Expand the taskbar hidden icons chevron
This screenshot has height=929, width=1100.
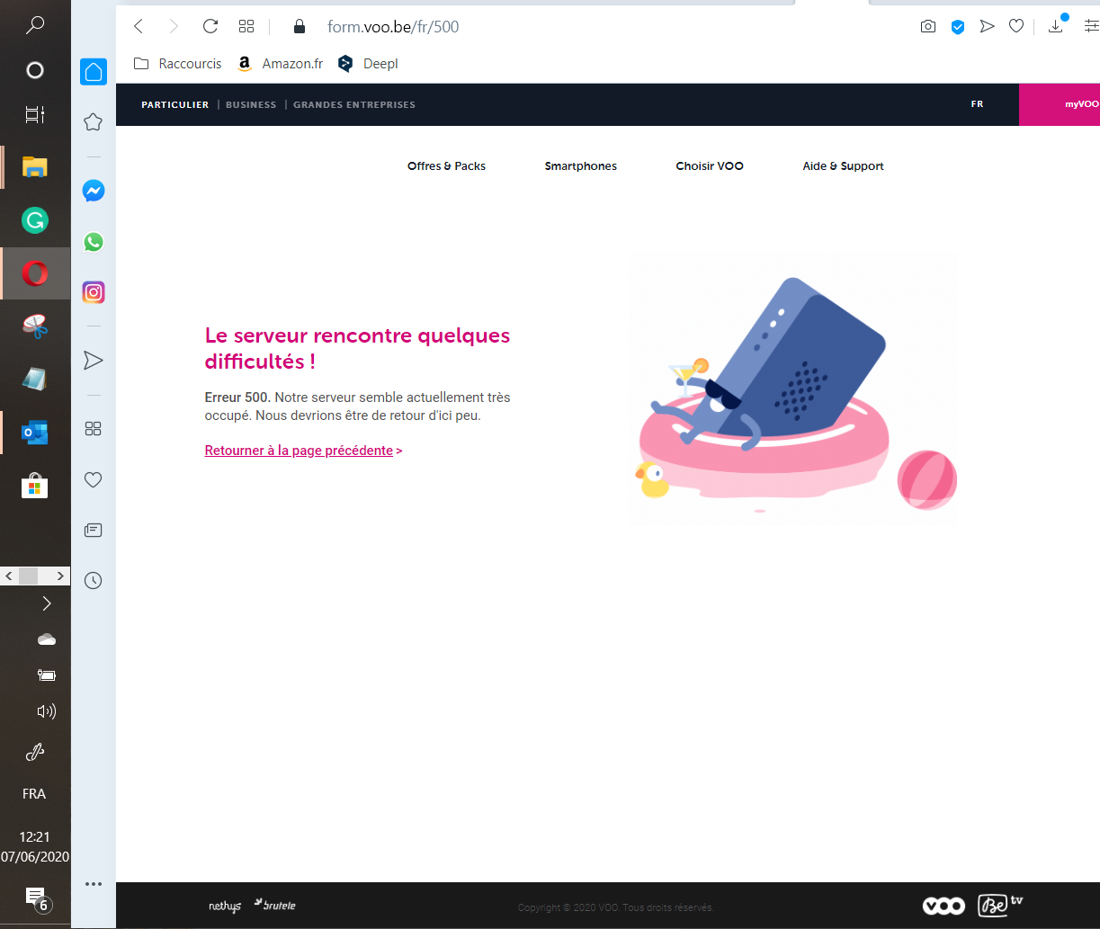click(x=47, y=603)
